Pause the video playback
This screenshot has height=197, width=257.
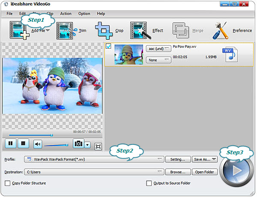click(10, 144)
